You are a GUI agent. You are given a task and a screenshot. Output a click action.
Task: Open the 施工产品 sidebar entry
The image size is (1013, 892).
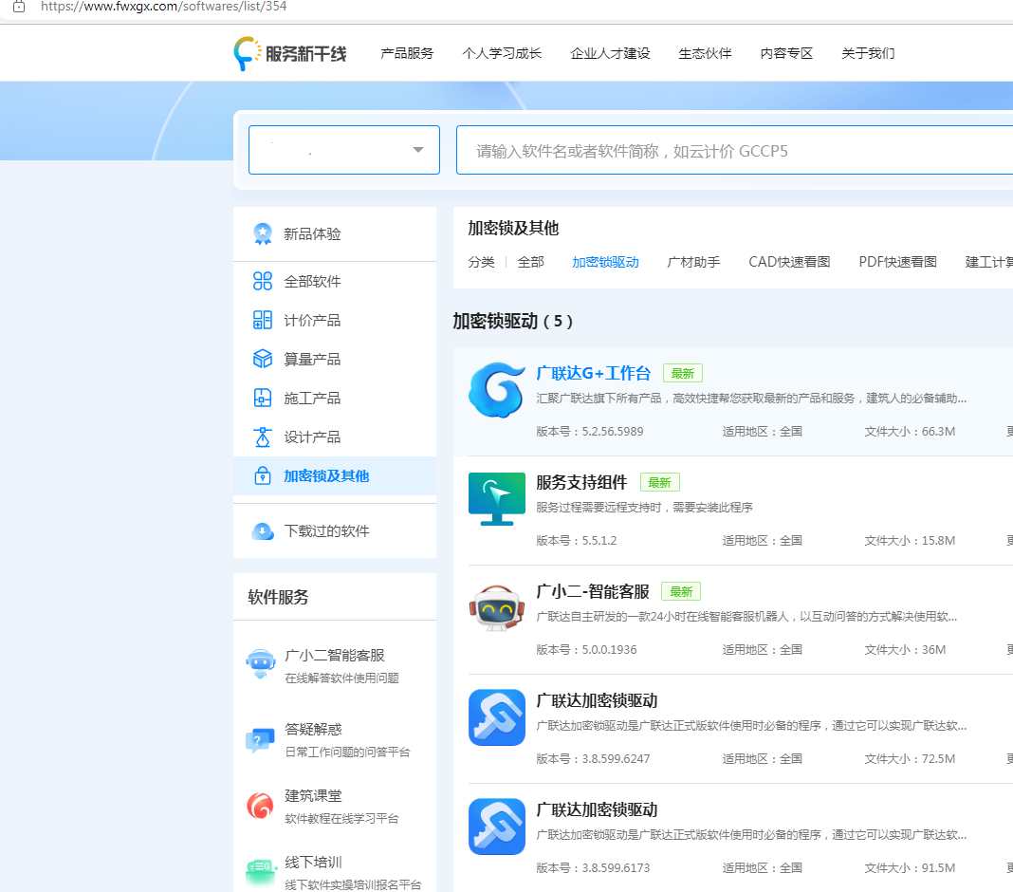pyautogui.click(x=335, y=399)
